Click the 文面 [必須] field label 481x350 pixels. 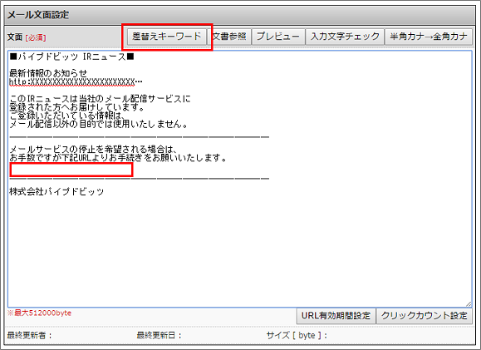[27, 37]
